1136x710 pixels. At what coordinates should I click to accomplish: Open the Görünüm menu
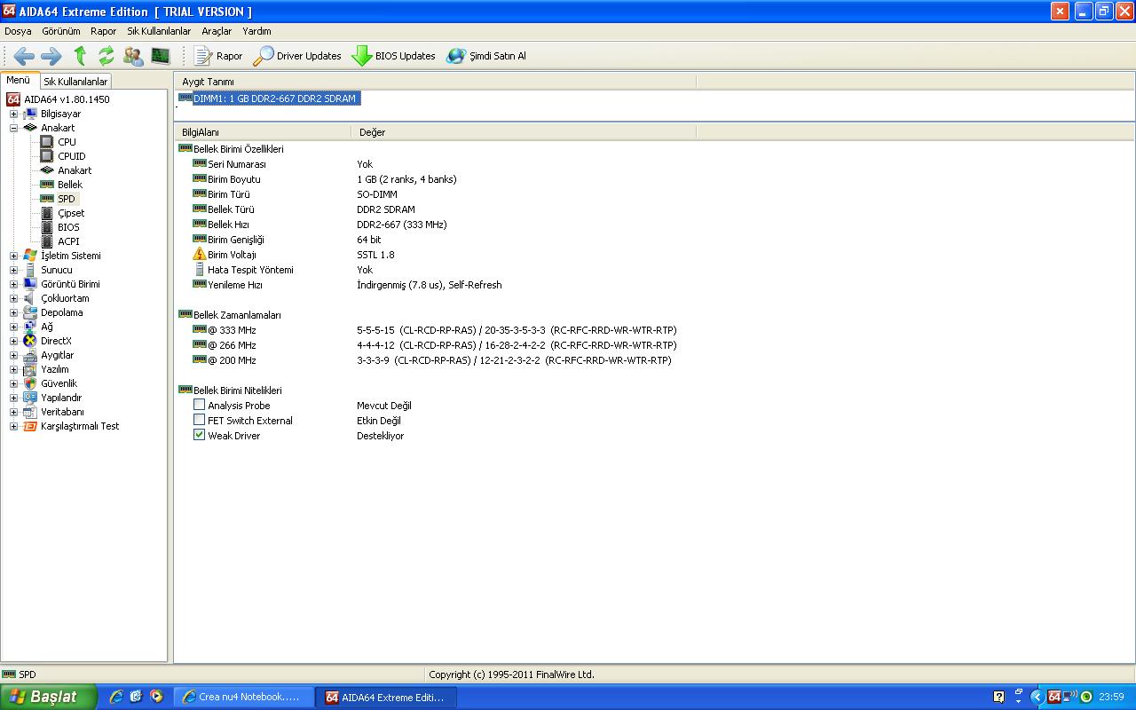[x=61, y=31]
